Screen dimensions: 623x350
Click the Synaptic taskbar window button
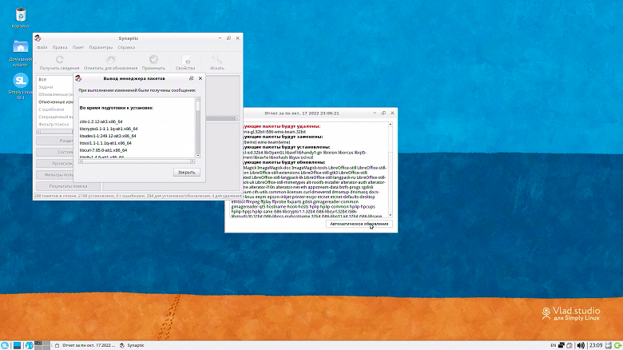[x=133, y=345]
